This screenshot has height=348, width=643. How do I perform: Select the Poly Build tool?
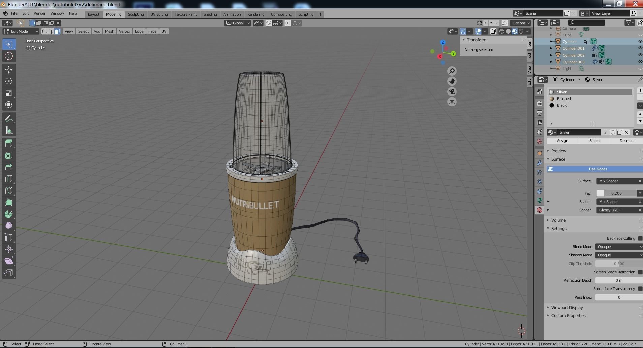(x=9, y=202)
